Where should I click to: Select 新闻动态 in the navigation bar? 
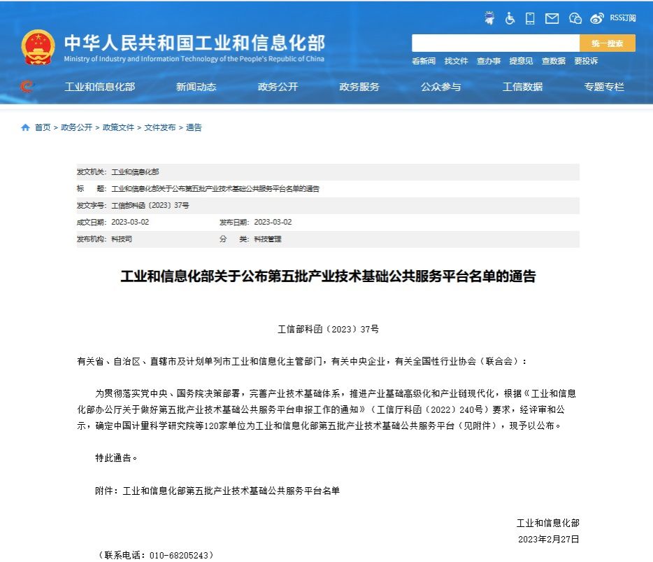point(196,87)
